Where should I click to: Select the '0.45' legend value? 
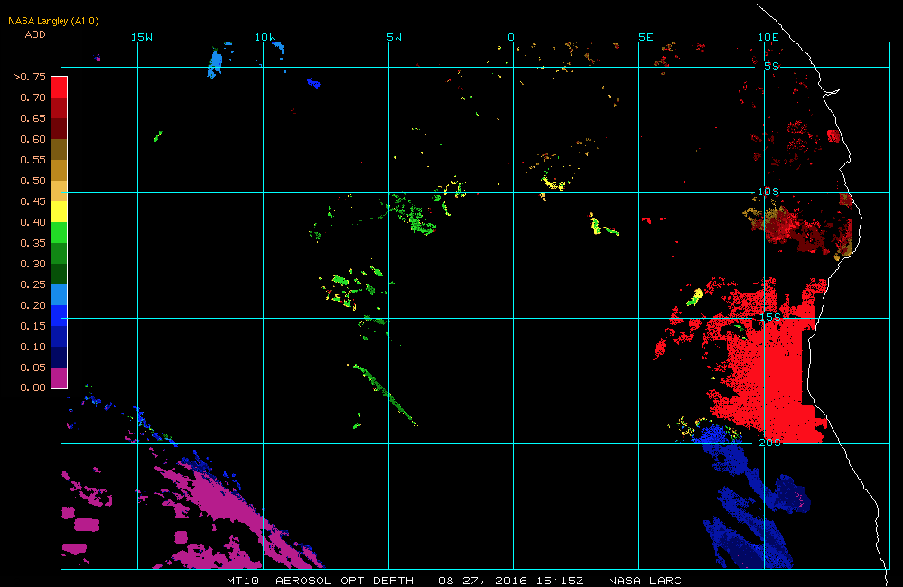33,201
